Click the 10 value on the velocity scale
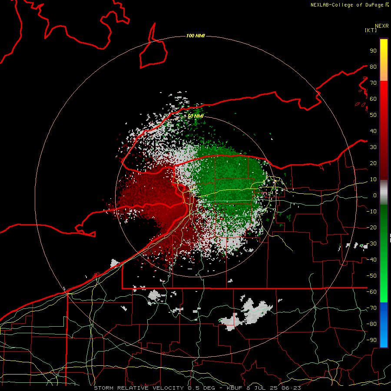 [373, 179]
